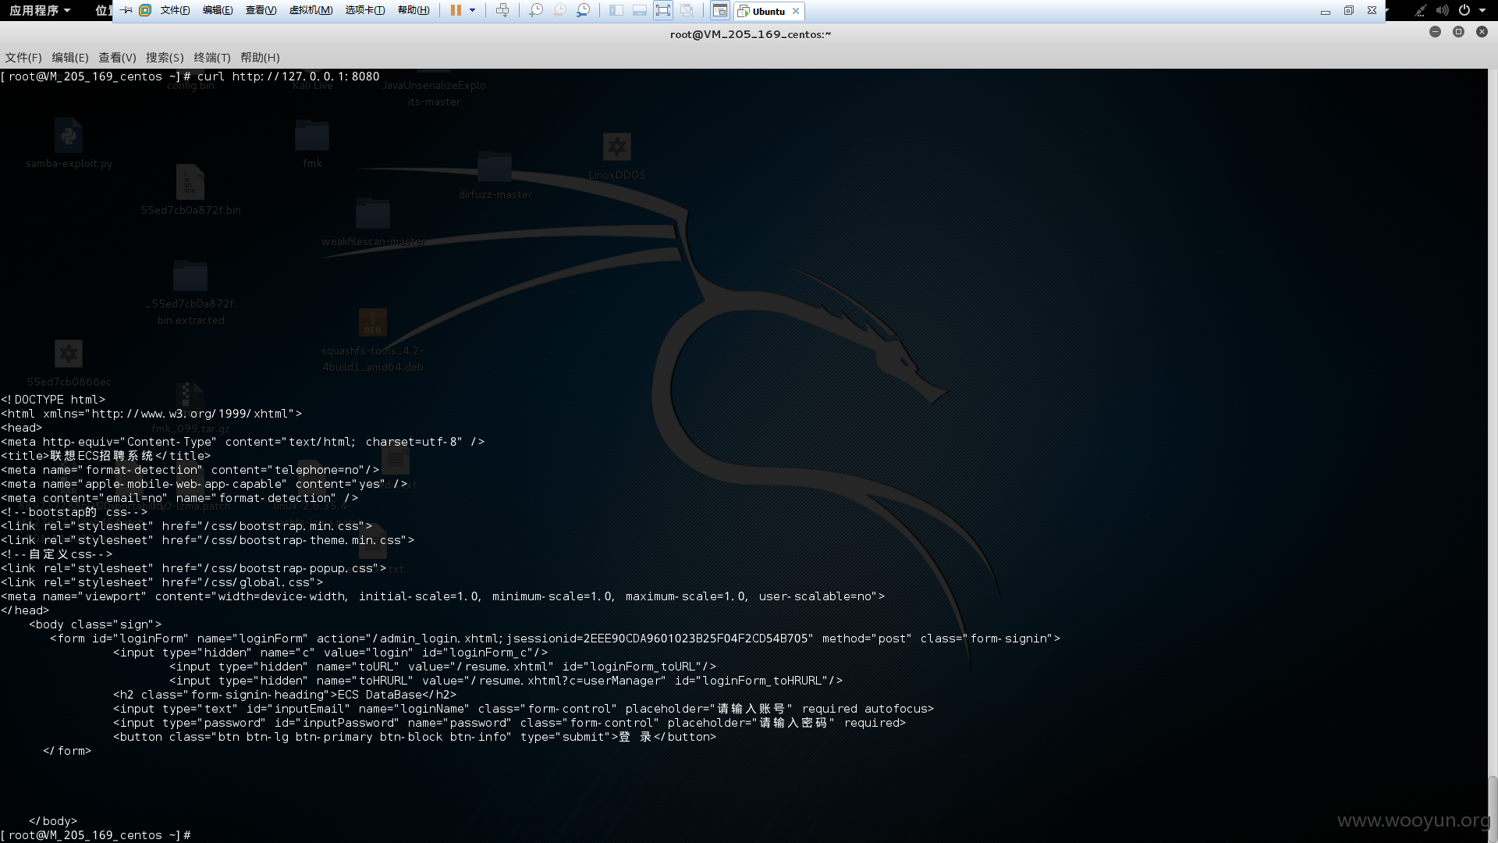Toggle the VMware library sidebar view icon

[x=616, y=10]
